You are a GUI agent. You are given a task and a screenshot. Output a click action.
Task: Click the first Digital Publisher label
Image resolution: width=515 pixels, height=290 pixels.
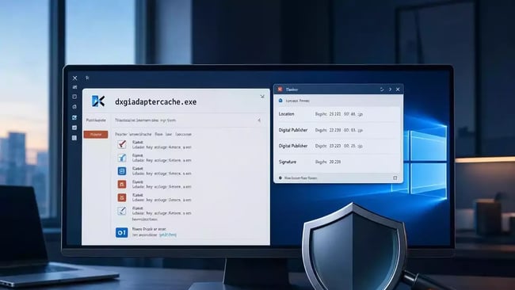pos(293,130)
